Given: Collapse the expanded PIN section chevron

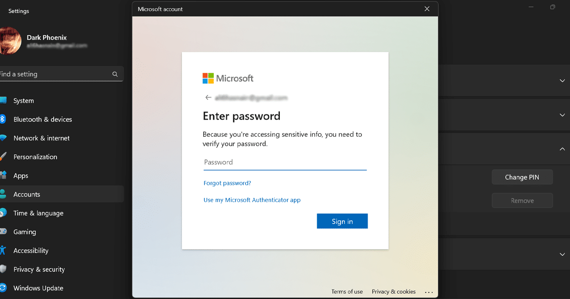Looking at the screenshot, I should [562, 149].
